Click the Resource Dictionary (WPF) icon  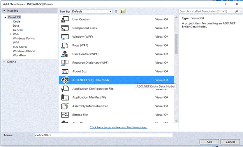(65, 63)
